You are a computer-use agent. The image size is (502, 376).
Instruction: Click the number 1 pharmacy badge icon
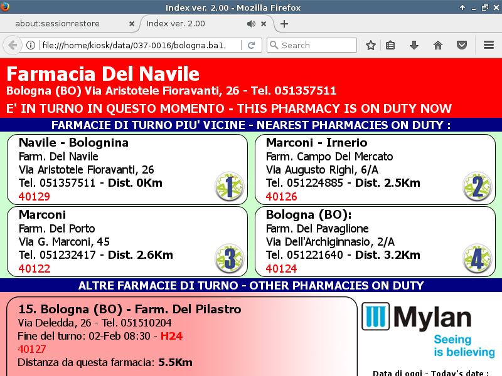coord(229,186)
